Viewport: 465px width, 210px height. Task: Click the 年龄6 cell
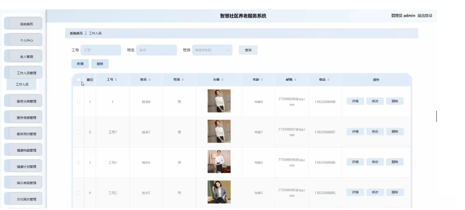tap(259, 163)
